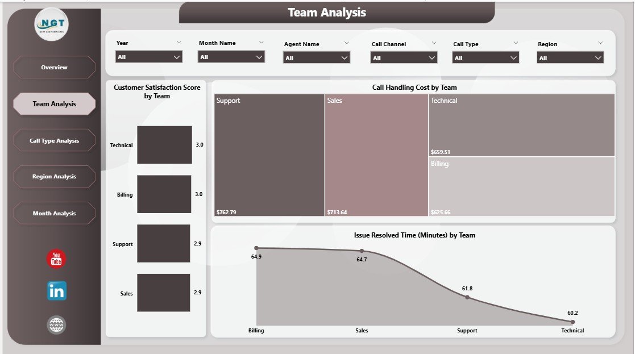Navigate to Region Analysis
The height and width of the screenshot is (354, 635).
[54, 176]
